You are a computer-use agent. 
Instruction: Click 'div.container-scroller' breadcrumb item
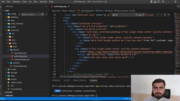click(126, 11)
